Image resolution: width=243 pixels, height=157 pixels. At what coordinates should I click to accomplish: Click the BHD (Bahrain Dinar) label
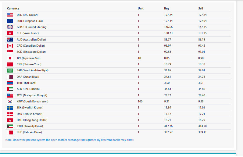29,132
